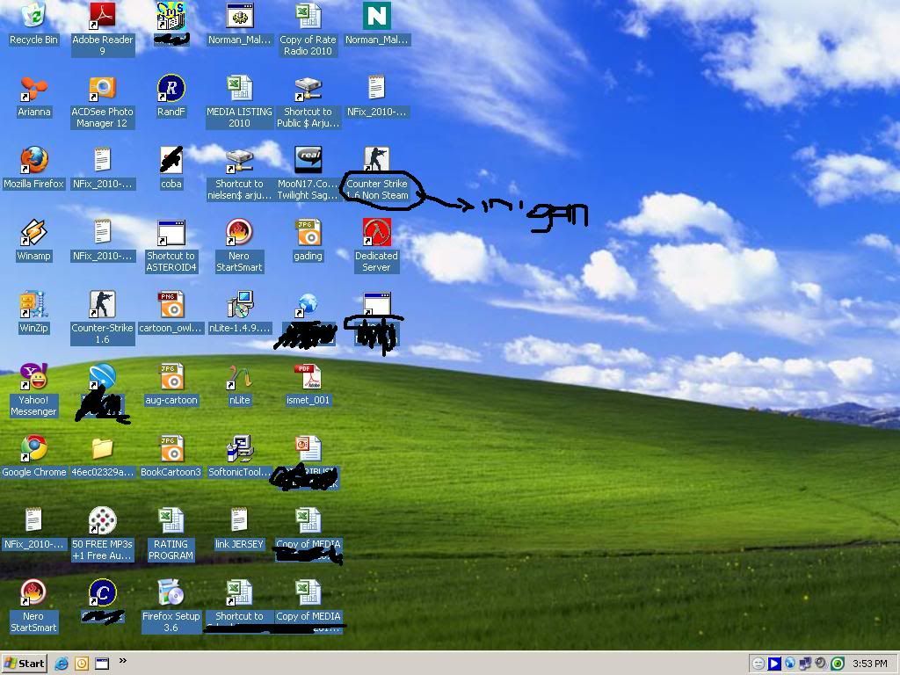The width and height of the screenshot is (900, 675).
Task: Launch Adobe Reader 9 from the desktop
Action: pos(102,29)
